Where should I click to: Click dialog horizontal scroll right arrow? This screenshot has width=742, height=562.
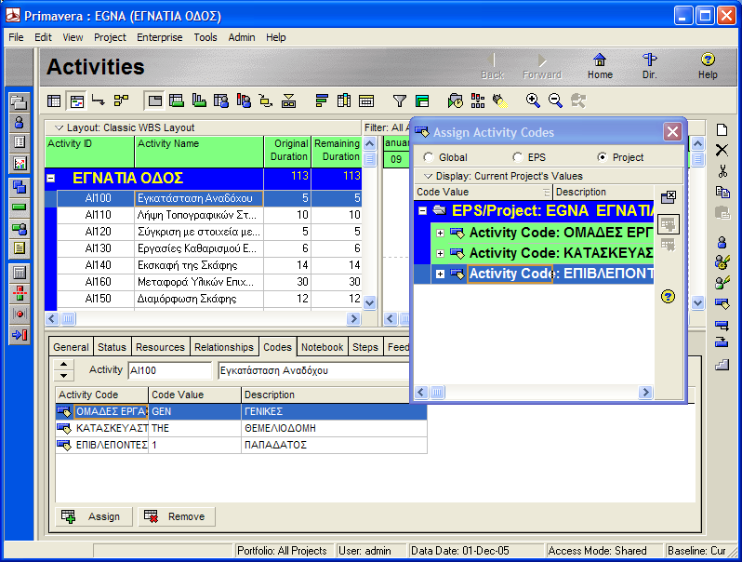(645, 392)
